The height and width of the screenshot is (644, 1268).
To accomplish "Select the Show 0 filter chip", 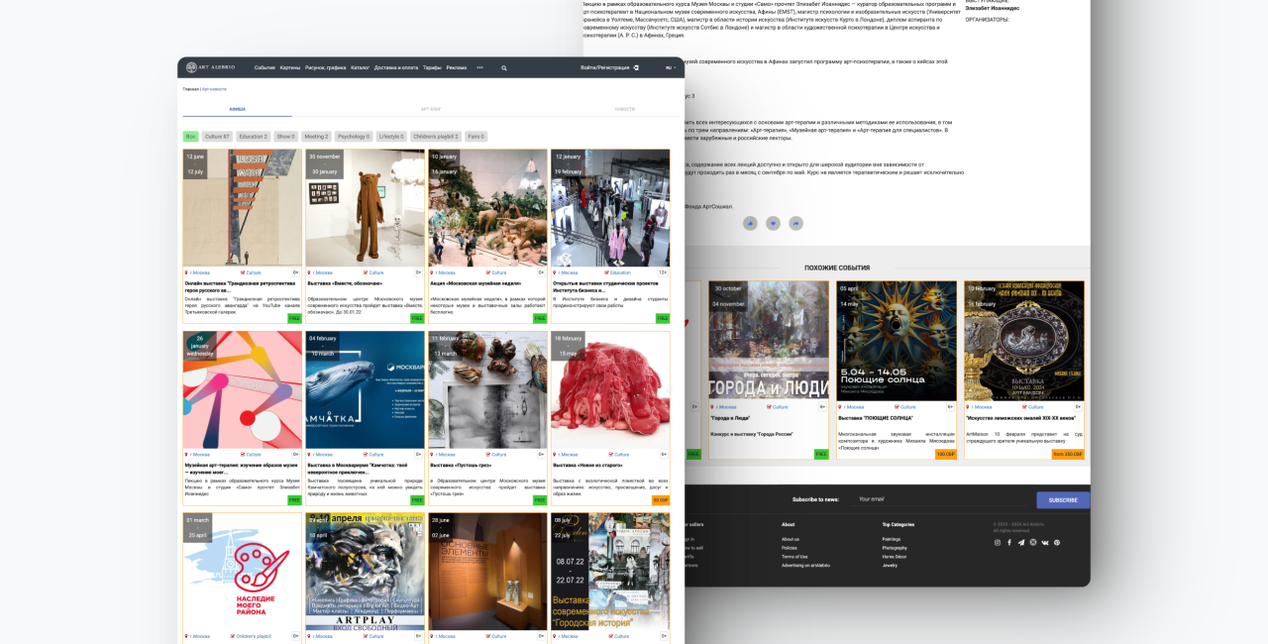I will point(285,137).
